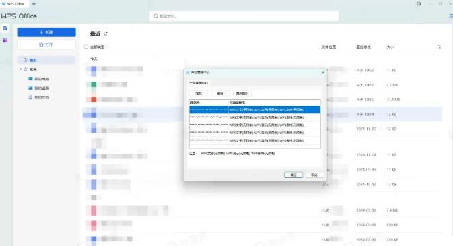Open 我的桌面 in sidebar
Screen dimensions: 453x246
(39, 88)
